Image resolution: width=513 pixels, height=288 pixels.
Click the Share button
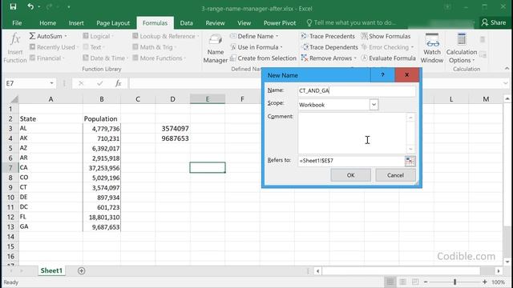point(494,22)
